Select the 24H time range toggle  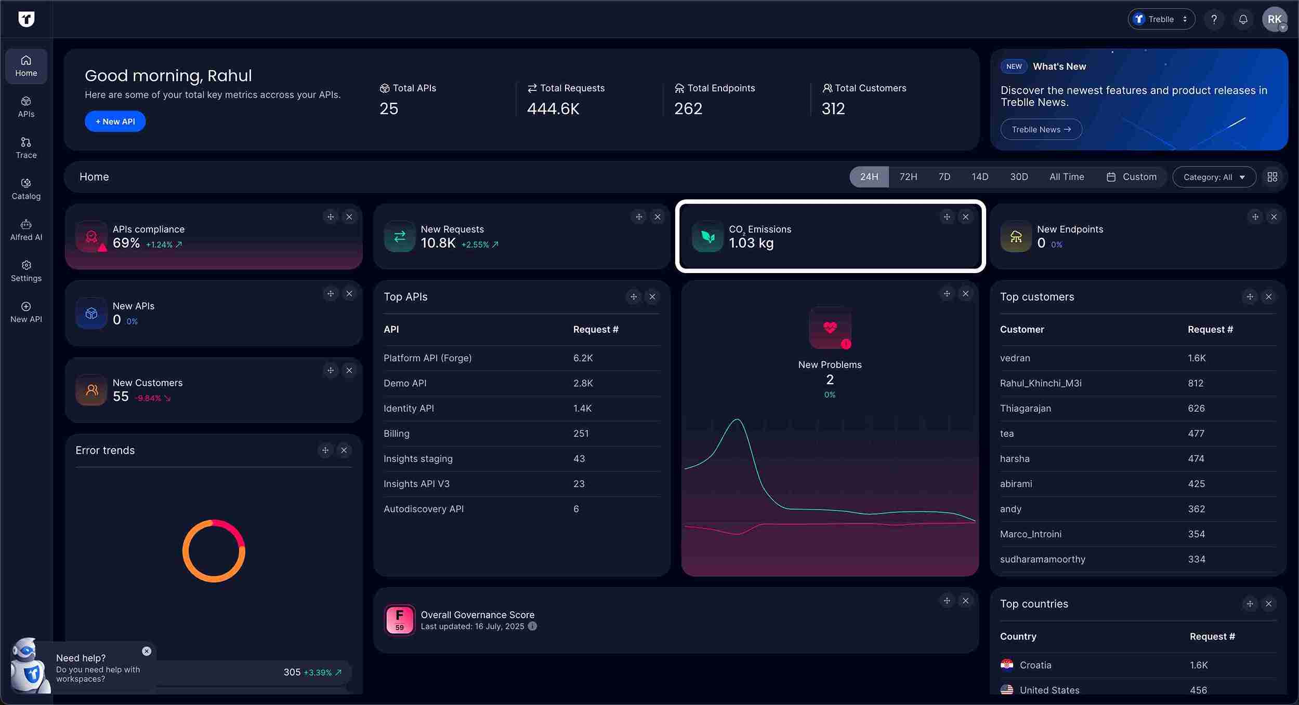869,177
